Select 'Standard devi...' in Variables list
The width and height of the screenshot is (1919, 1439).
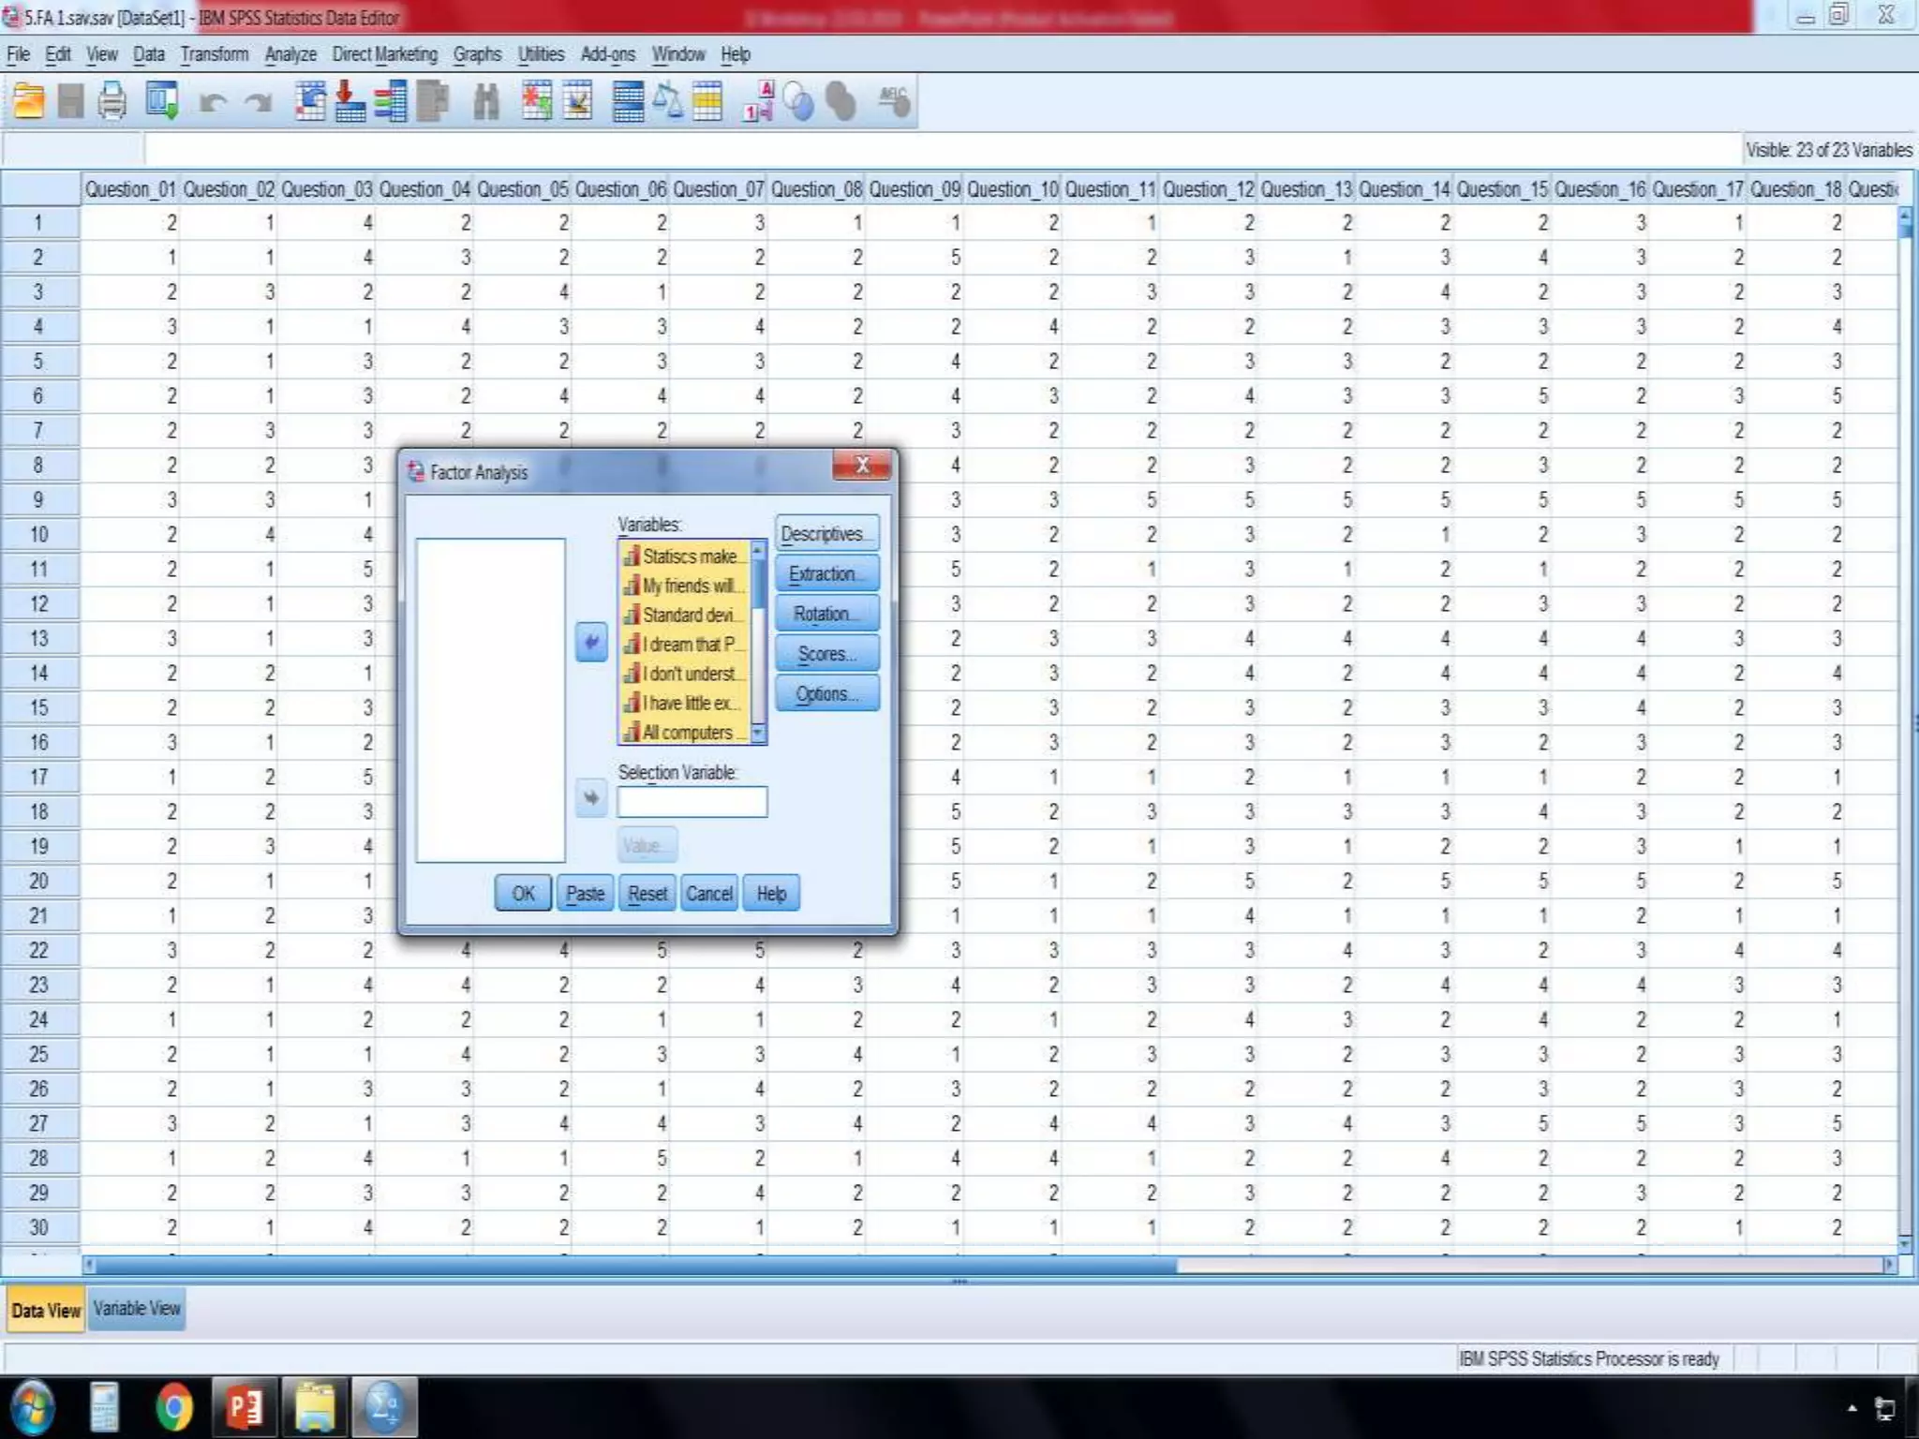[x=687, y=616]
